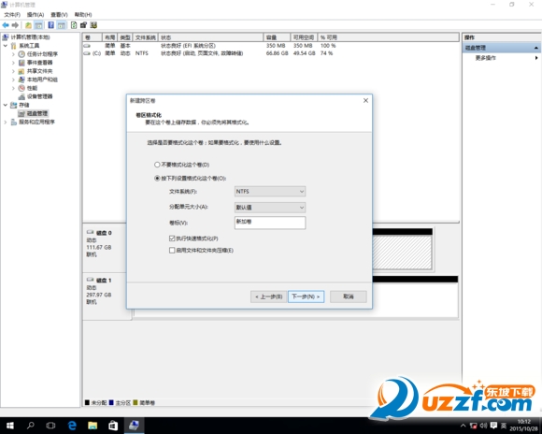
Task: Collapse 磁盘管理 section in actions pane
Action: tap(536, 48)
